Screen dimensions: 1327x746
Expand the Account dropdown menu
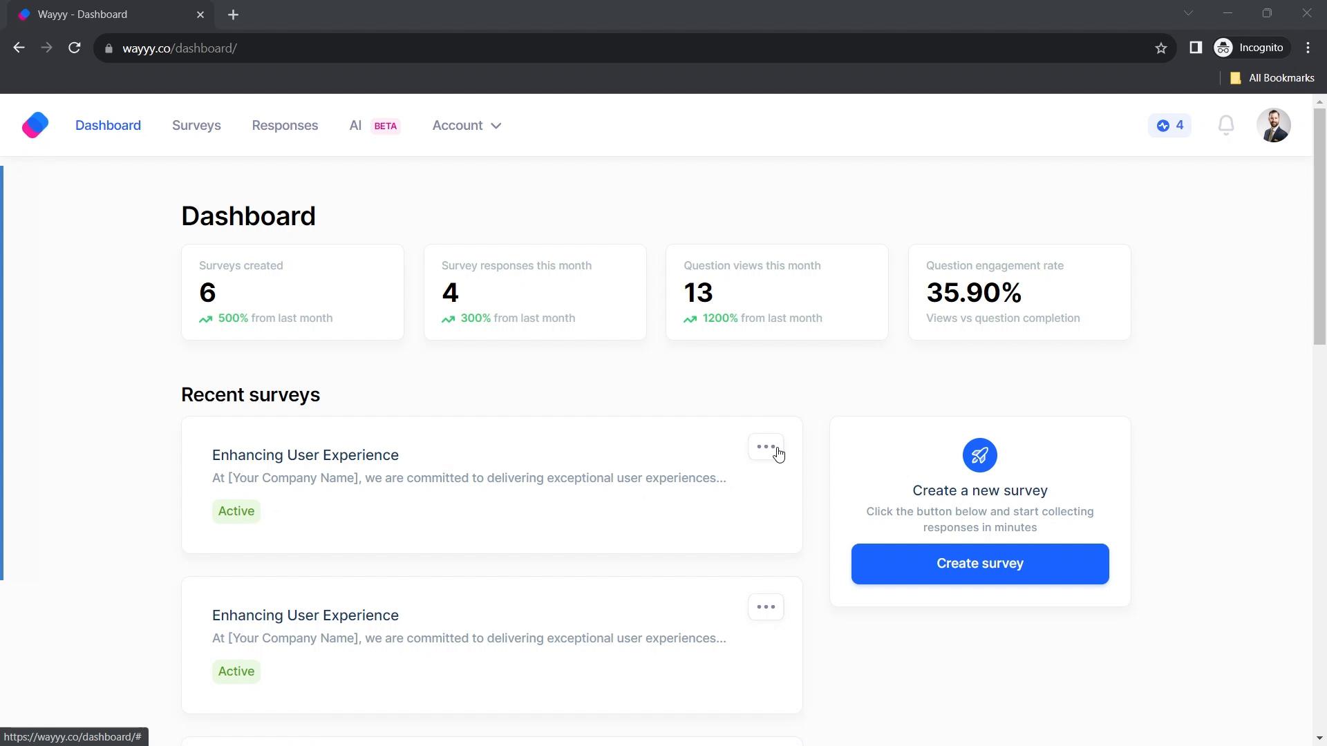(467, 125)
